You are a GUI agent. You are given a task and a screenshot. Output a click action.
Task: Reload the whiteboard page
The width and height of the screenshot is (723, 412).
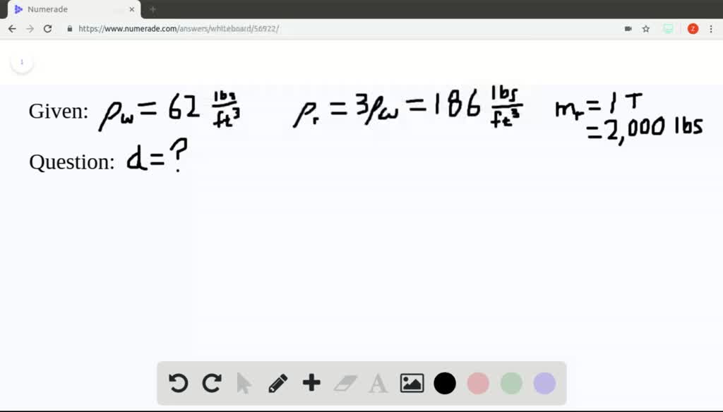[48, 29]
